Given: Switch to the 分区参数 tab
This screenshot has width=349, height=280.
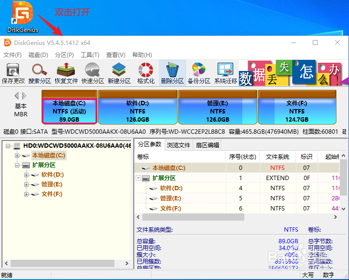Looking at the screenshot, I should 150,144.
